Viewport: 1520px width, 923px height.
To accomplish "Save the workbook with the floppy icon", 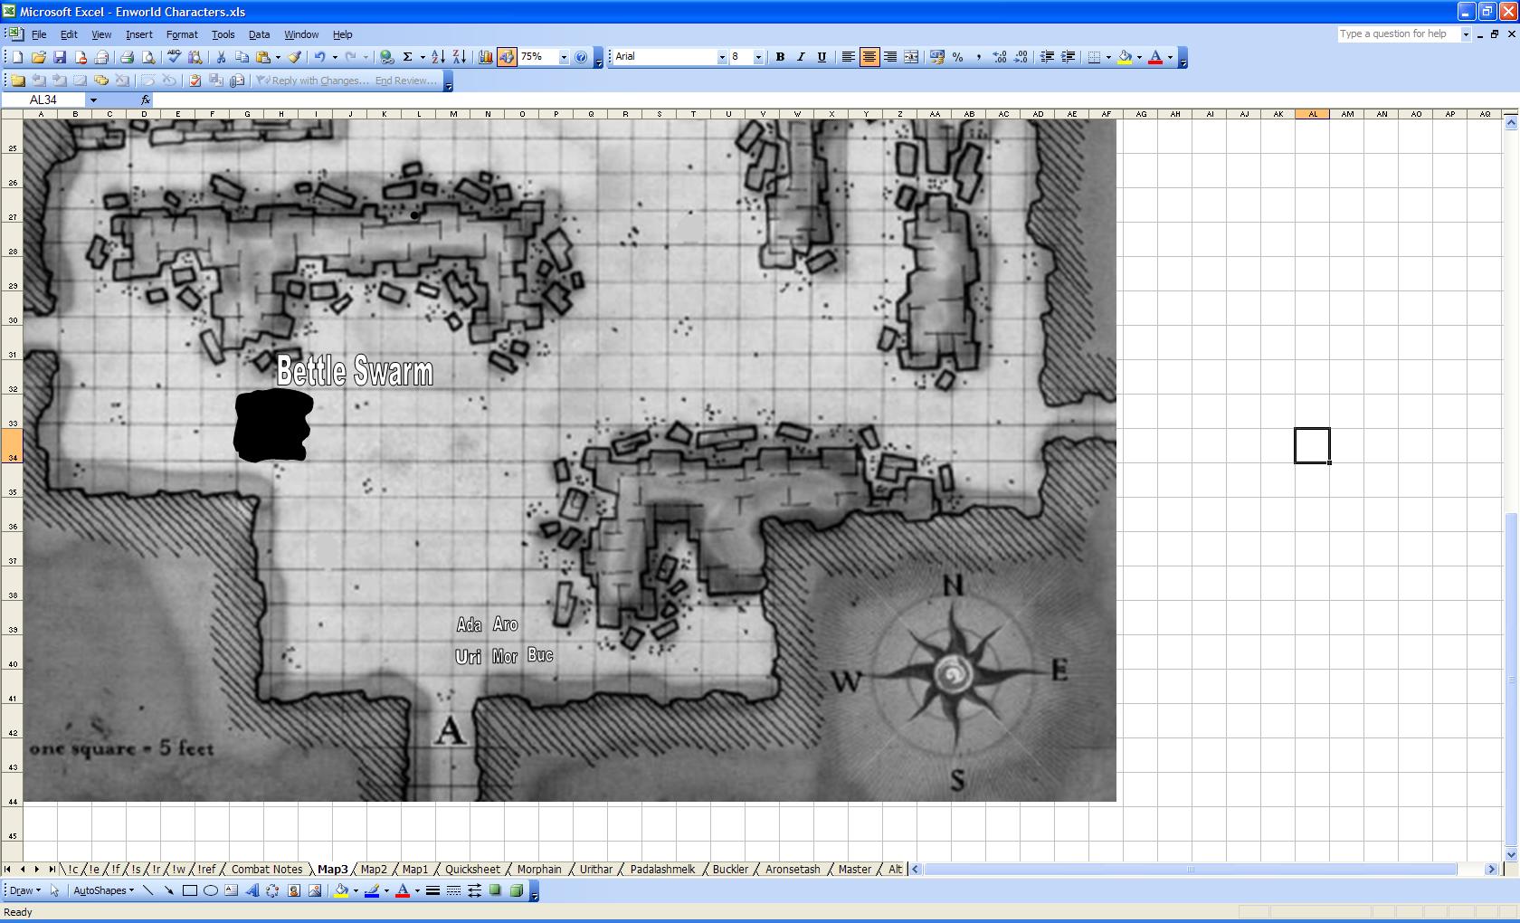I will coord(60,57).
